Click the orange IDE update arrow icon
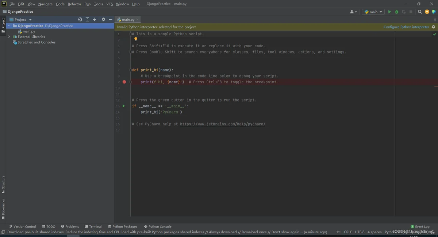 [427, 12]
